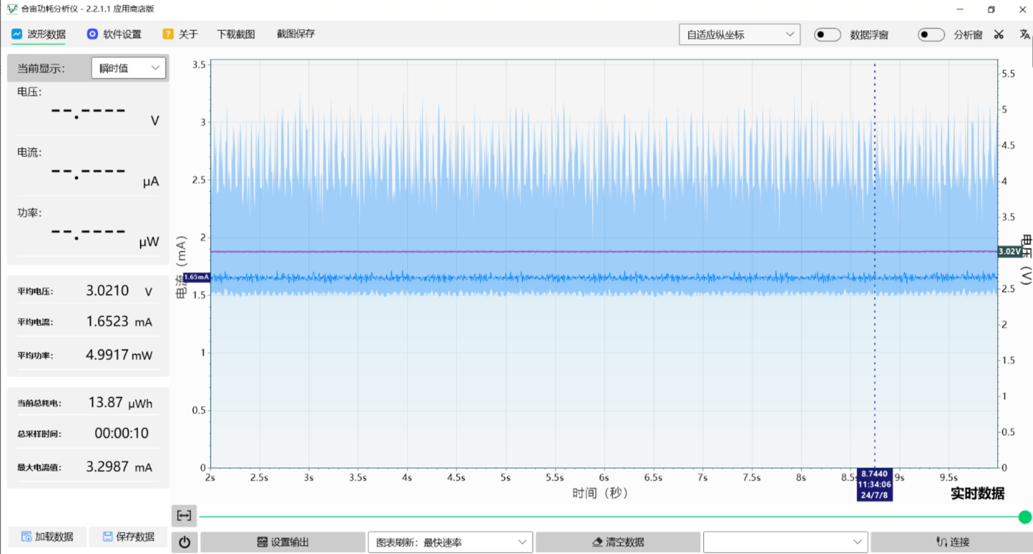This screenshot has width=1033, height=554.
Task: Click the question mark icon beside 关于
Action: [167, 34]
